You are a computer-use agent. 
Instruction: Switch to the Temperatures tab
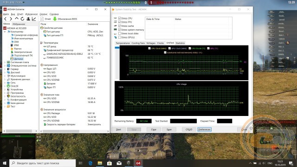tap(123, 43)
